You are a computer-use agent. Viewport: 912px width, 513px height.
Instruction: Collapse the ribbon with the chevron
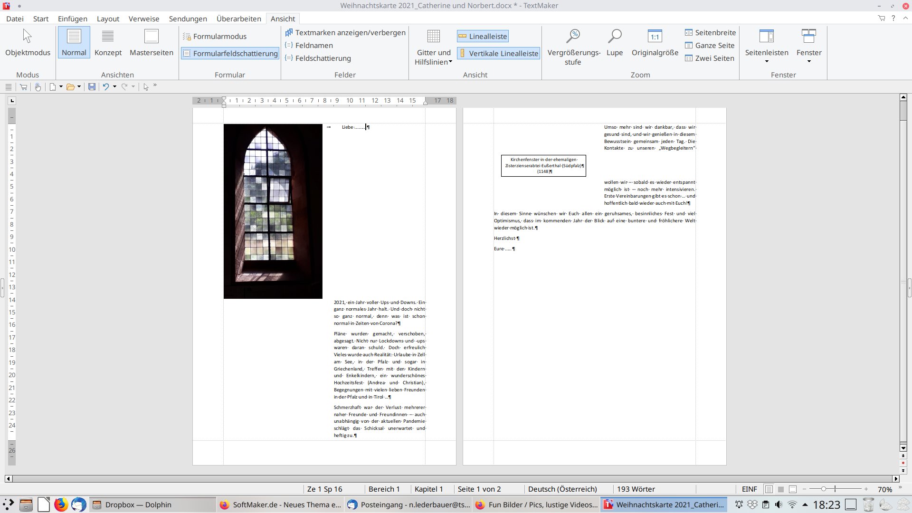point(905,18)
